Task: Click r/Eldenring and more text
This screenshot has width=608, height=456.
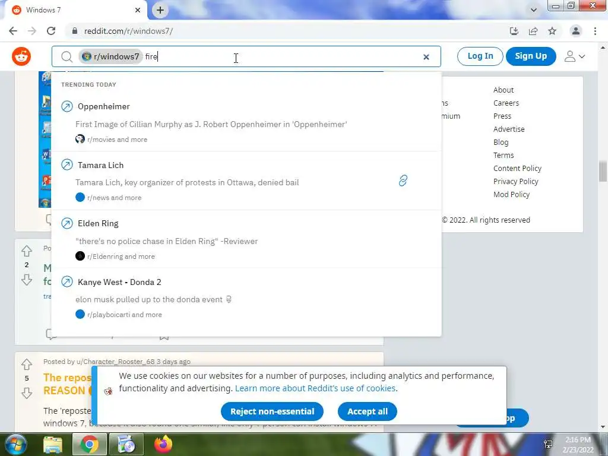Action: pyautogui.click(x=121, y=256)
